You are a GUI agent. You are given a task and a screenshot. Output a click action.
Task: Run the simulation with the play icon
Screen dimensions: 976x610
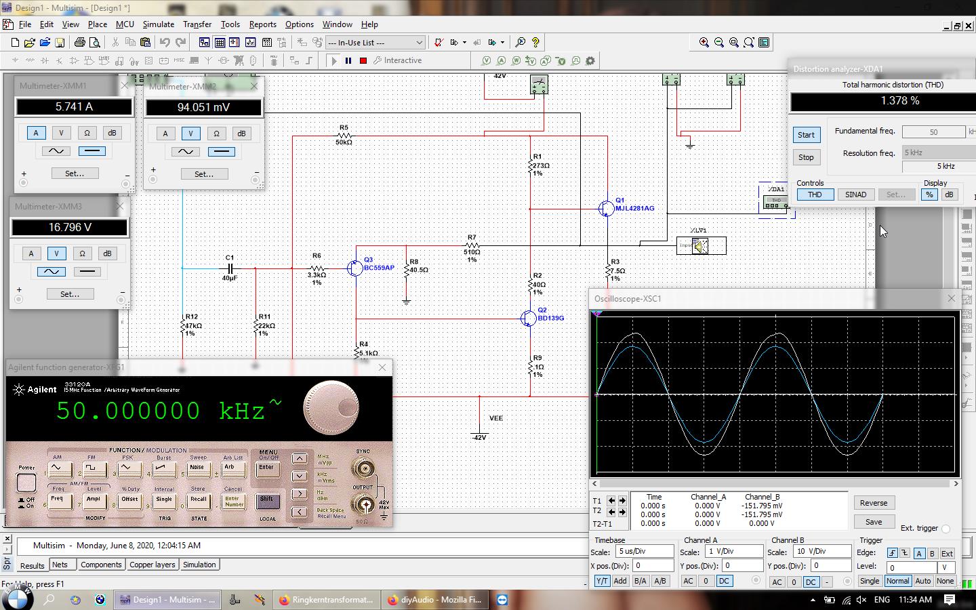click(x=333, y=60)
